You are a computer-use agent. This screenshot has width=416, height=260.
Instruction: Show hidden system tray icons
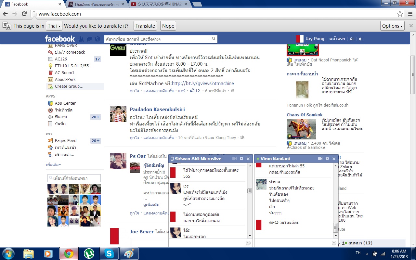click(367, 253)
